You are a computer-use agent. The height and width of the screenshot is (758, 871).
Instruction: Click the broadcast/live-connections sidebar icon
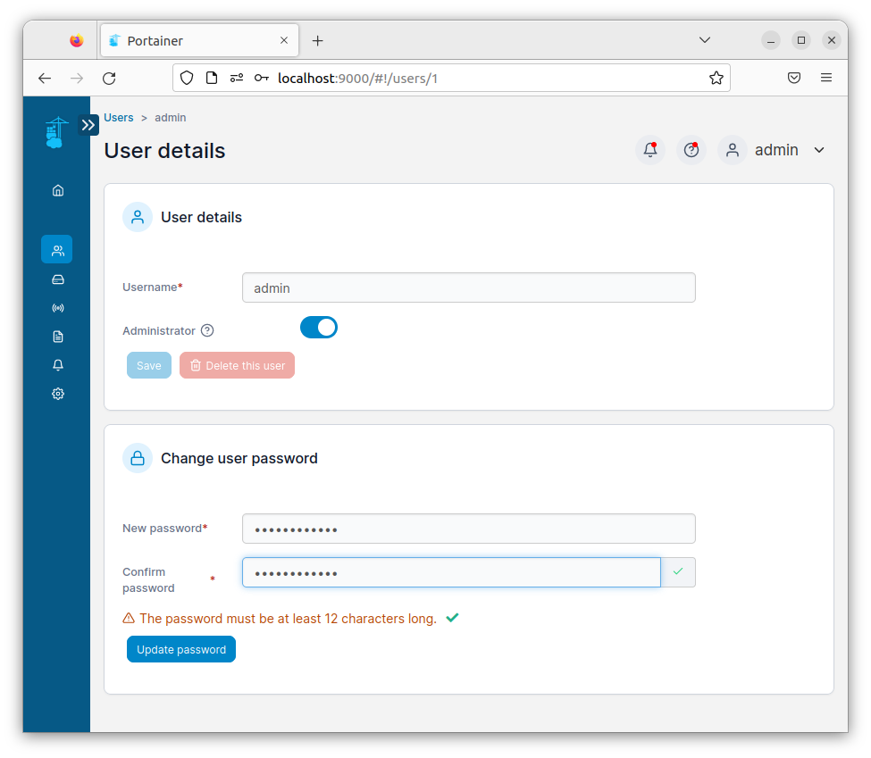(57, 308)
